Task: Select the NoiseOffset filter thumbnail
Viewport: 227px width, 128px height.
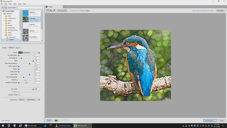Action: (26, 38)
